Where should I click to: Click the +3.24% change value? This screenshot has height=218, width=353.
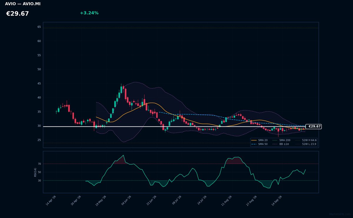[89, 13]
